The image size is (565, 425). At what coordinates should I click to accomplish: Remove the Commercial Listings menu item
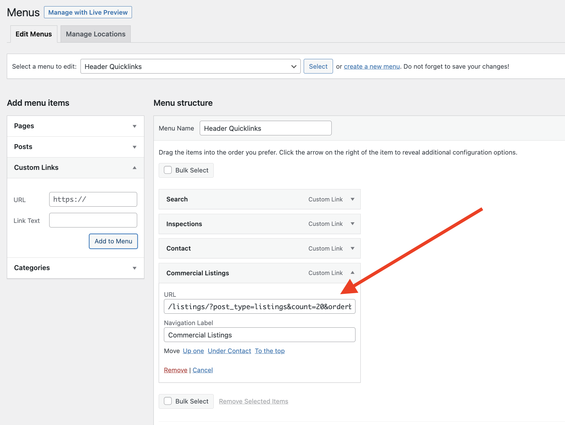click(x=175, y=370)
